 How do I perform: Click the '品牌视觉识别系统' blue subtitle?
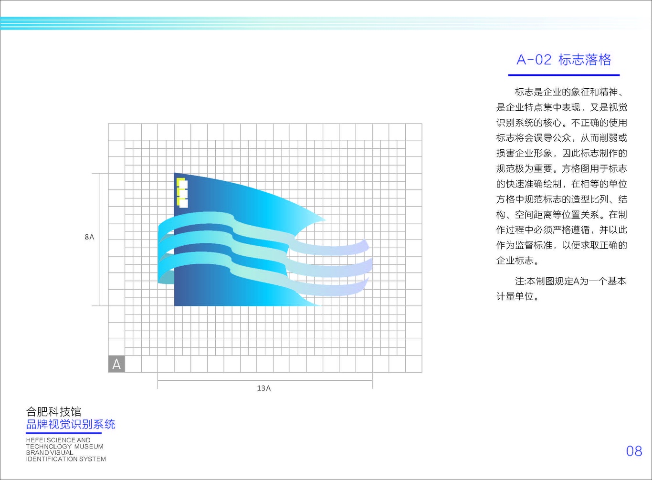pyautogui.click(x=71, y=424)
